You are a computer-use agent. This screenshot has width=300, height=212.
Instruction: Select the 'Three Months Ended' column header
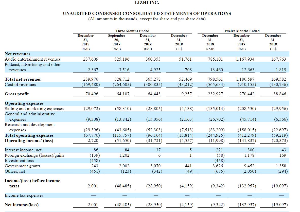[x=132, y=31]
